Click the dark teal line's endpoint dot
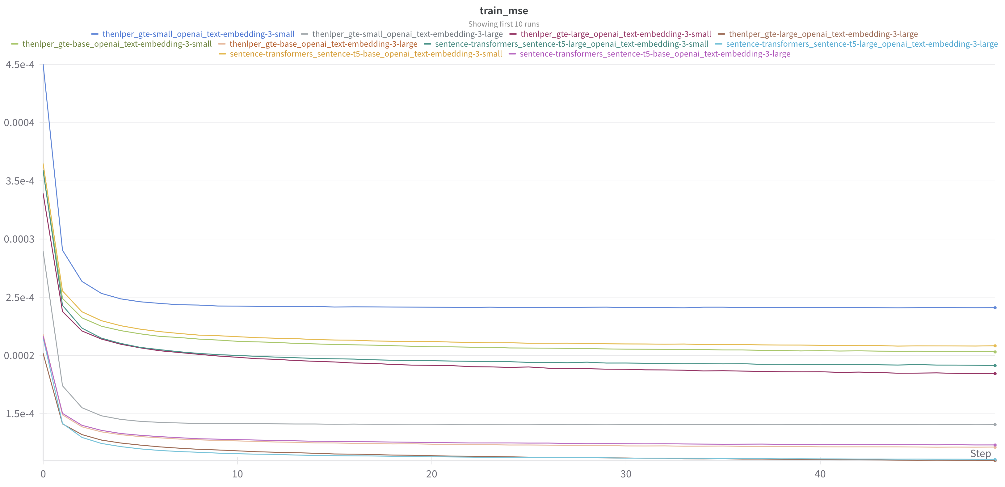 pyautogui.click(x=995, y=366)
